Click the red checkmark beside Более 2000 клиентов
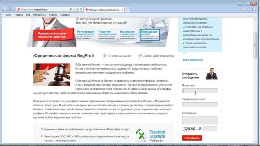Image resolution: width=260 pixels, height=146 pixels. click(x=140, y=56)
